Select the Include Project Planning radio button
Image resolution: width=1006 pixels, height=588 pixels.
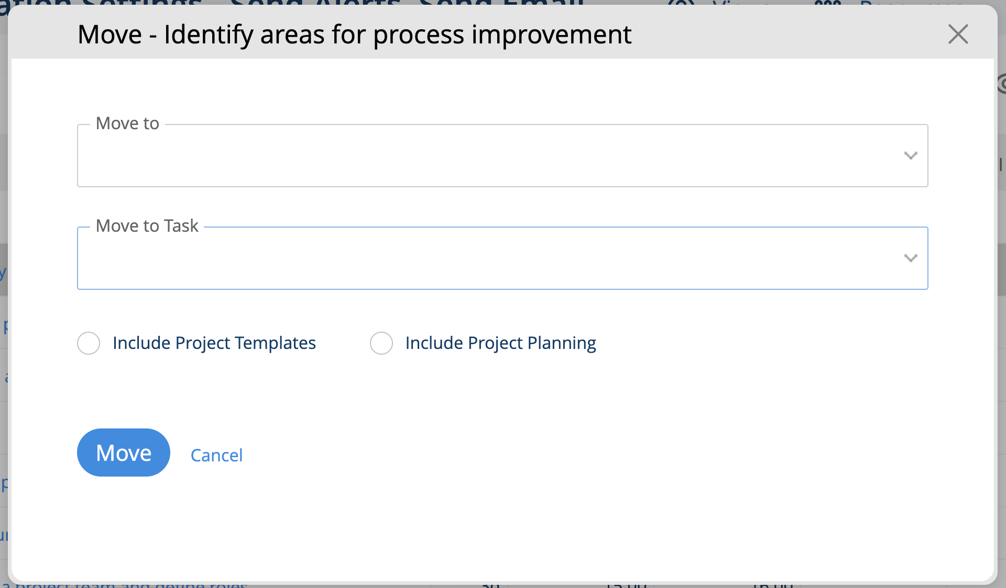click(x=381, y=343)
